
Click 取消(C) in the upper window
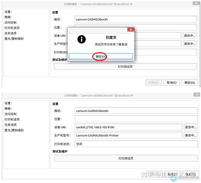tap(172, 83)
